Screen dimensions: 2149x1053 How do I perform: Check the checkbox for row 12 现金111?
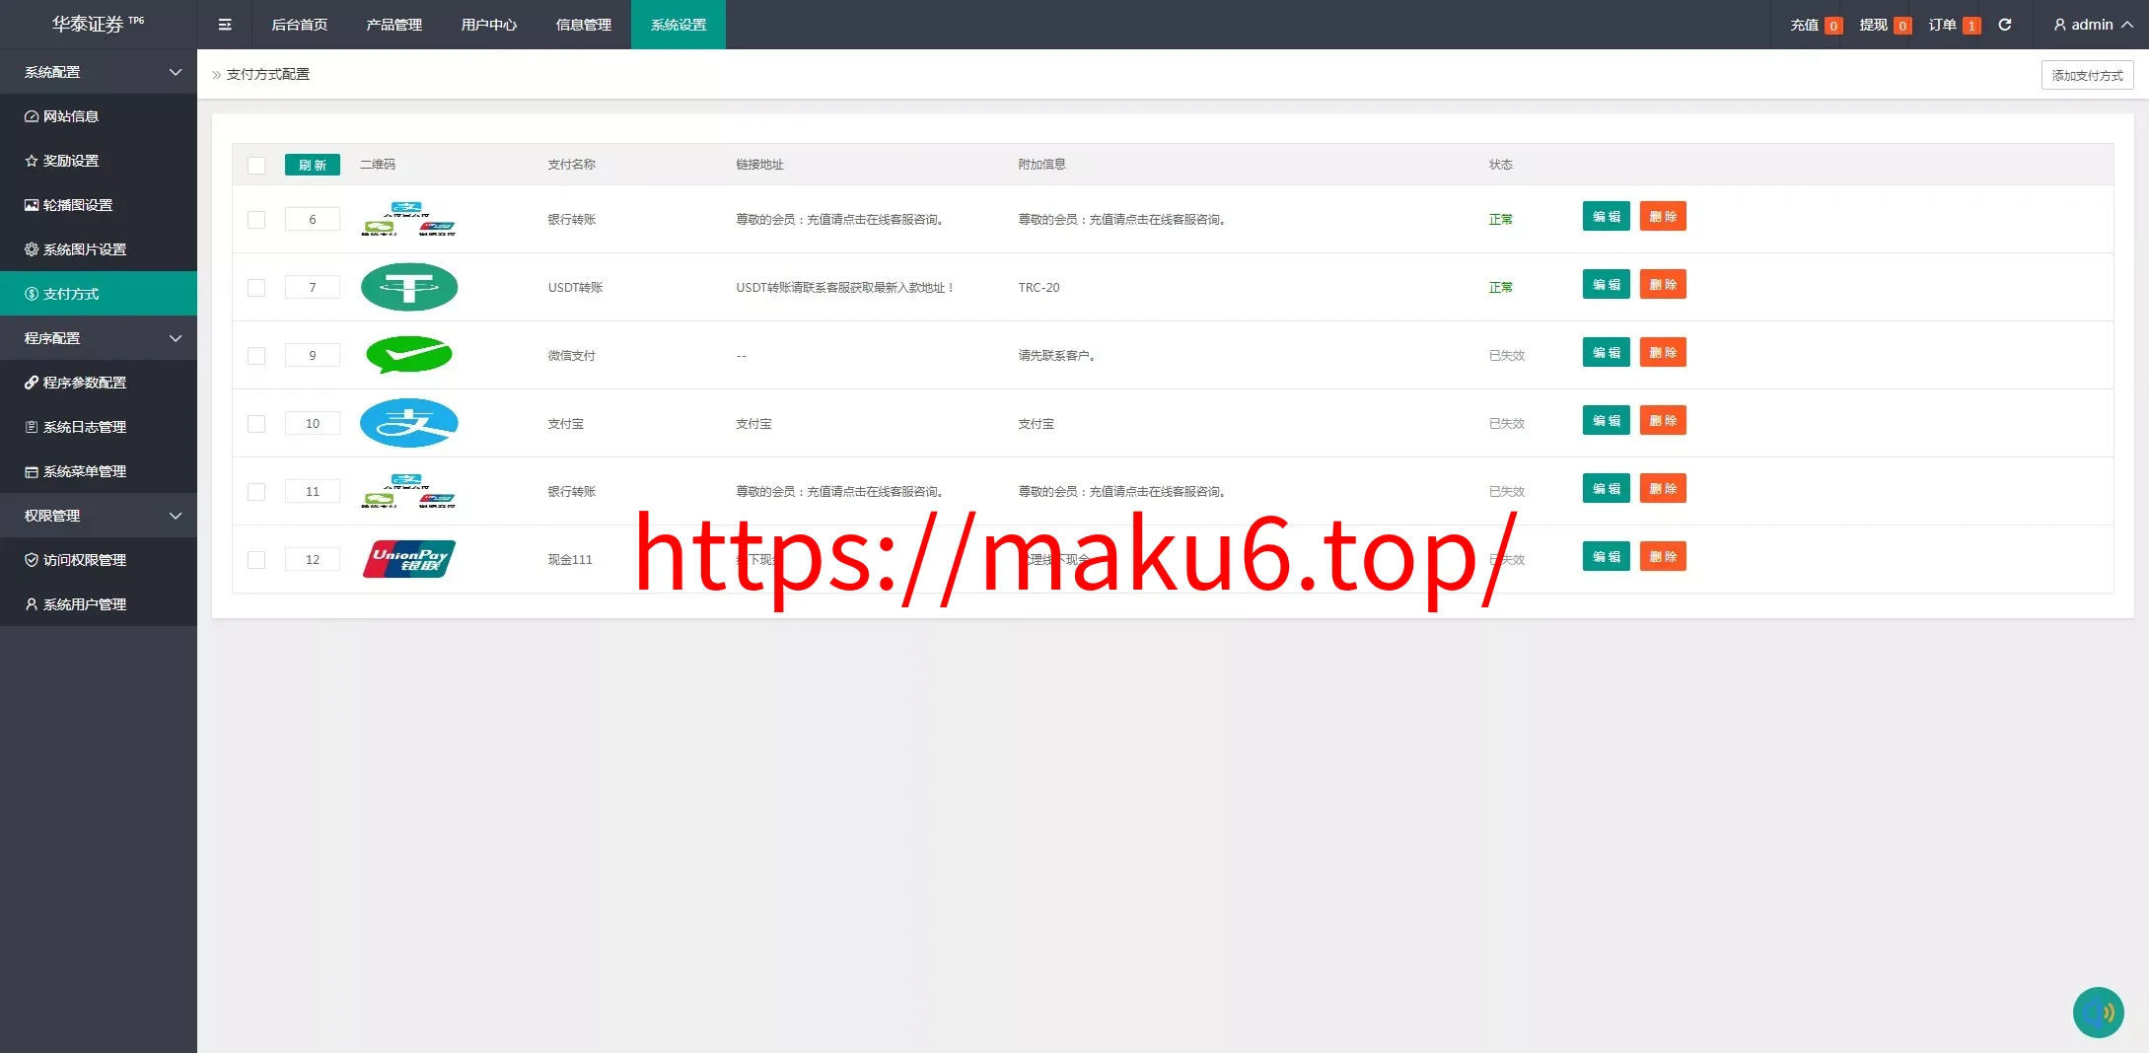coord(256,559)
